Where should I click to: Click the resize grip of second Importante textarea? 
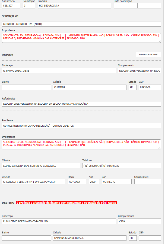(x=160, y=148)
